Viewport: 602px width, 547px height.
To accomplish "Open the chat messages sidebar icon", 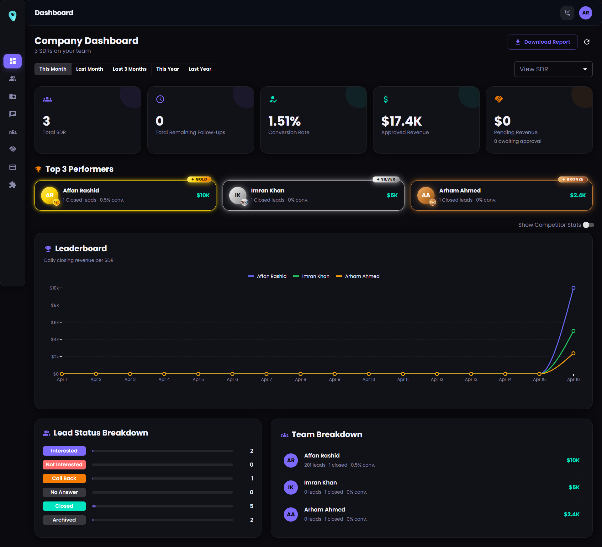I will point(13,114).
